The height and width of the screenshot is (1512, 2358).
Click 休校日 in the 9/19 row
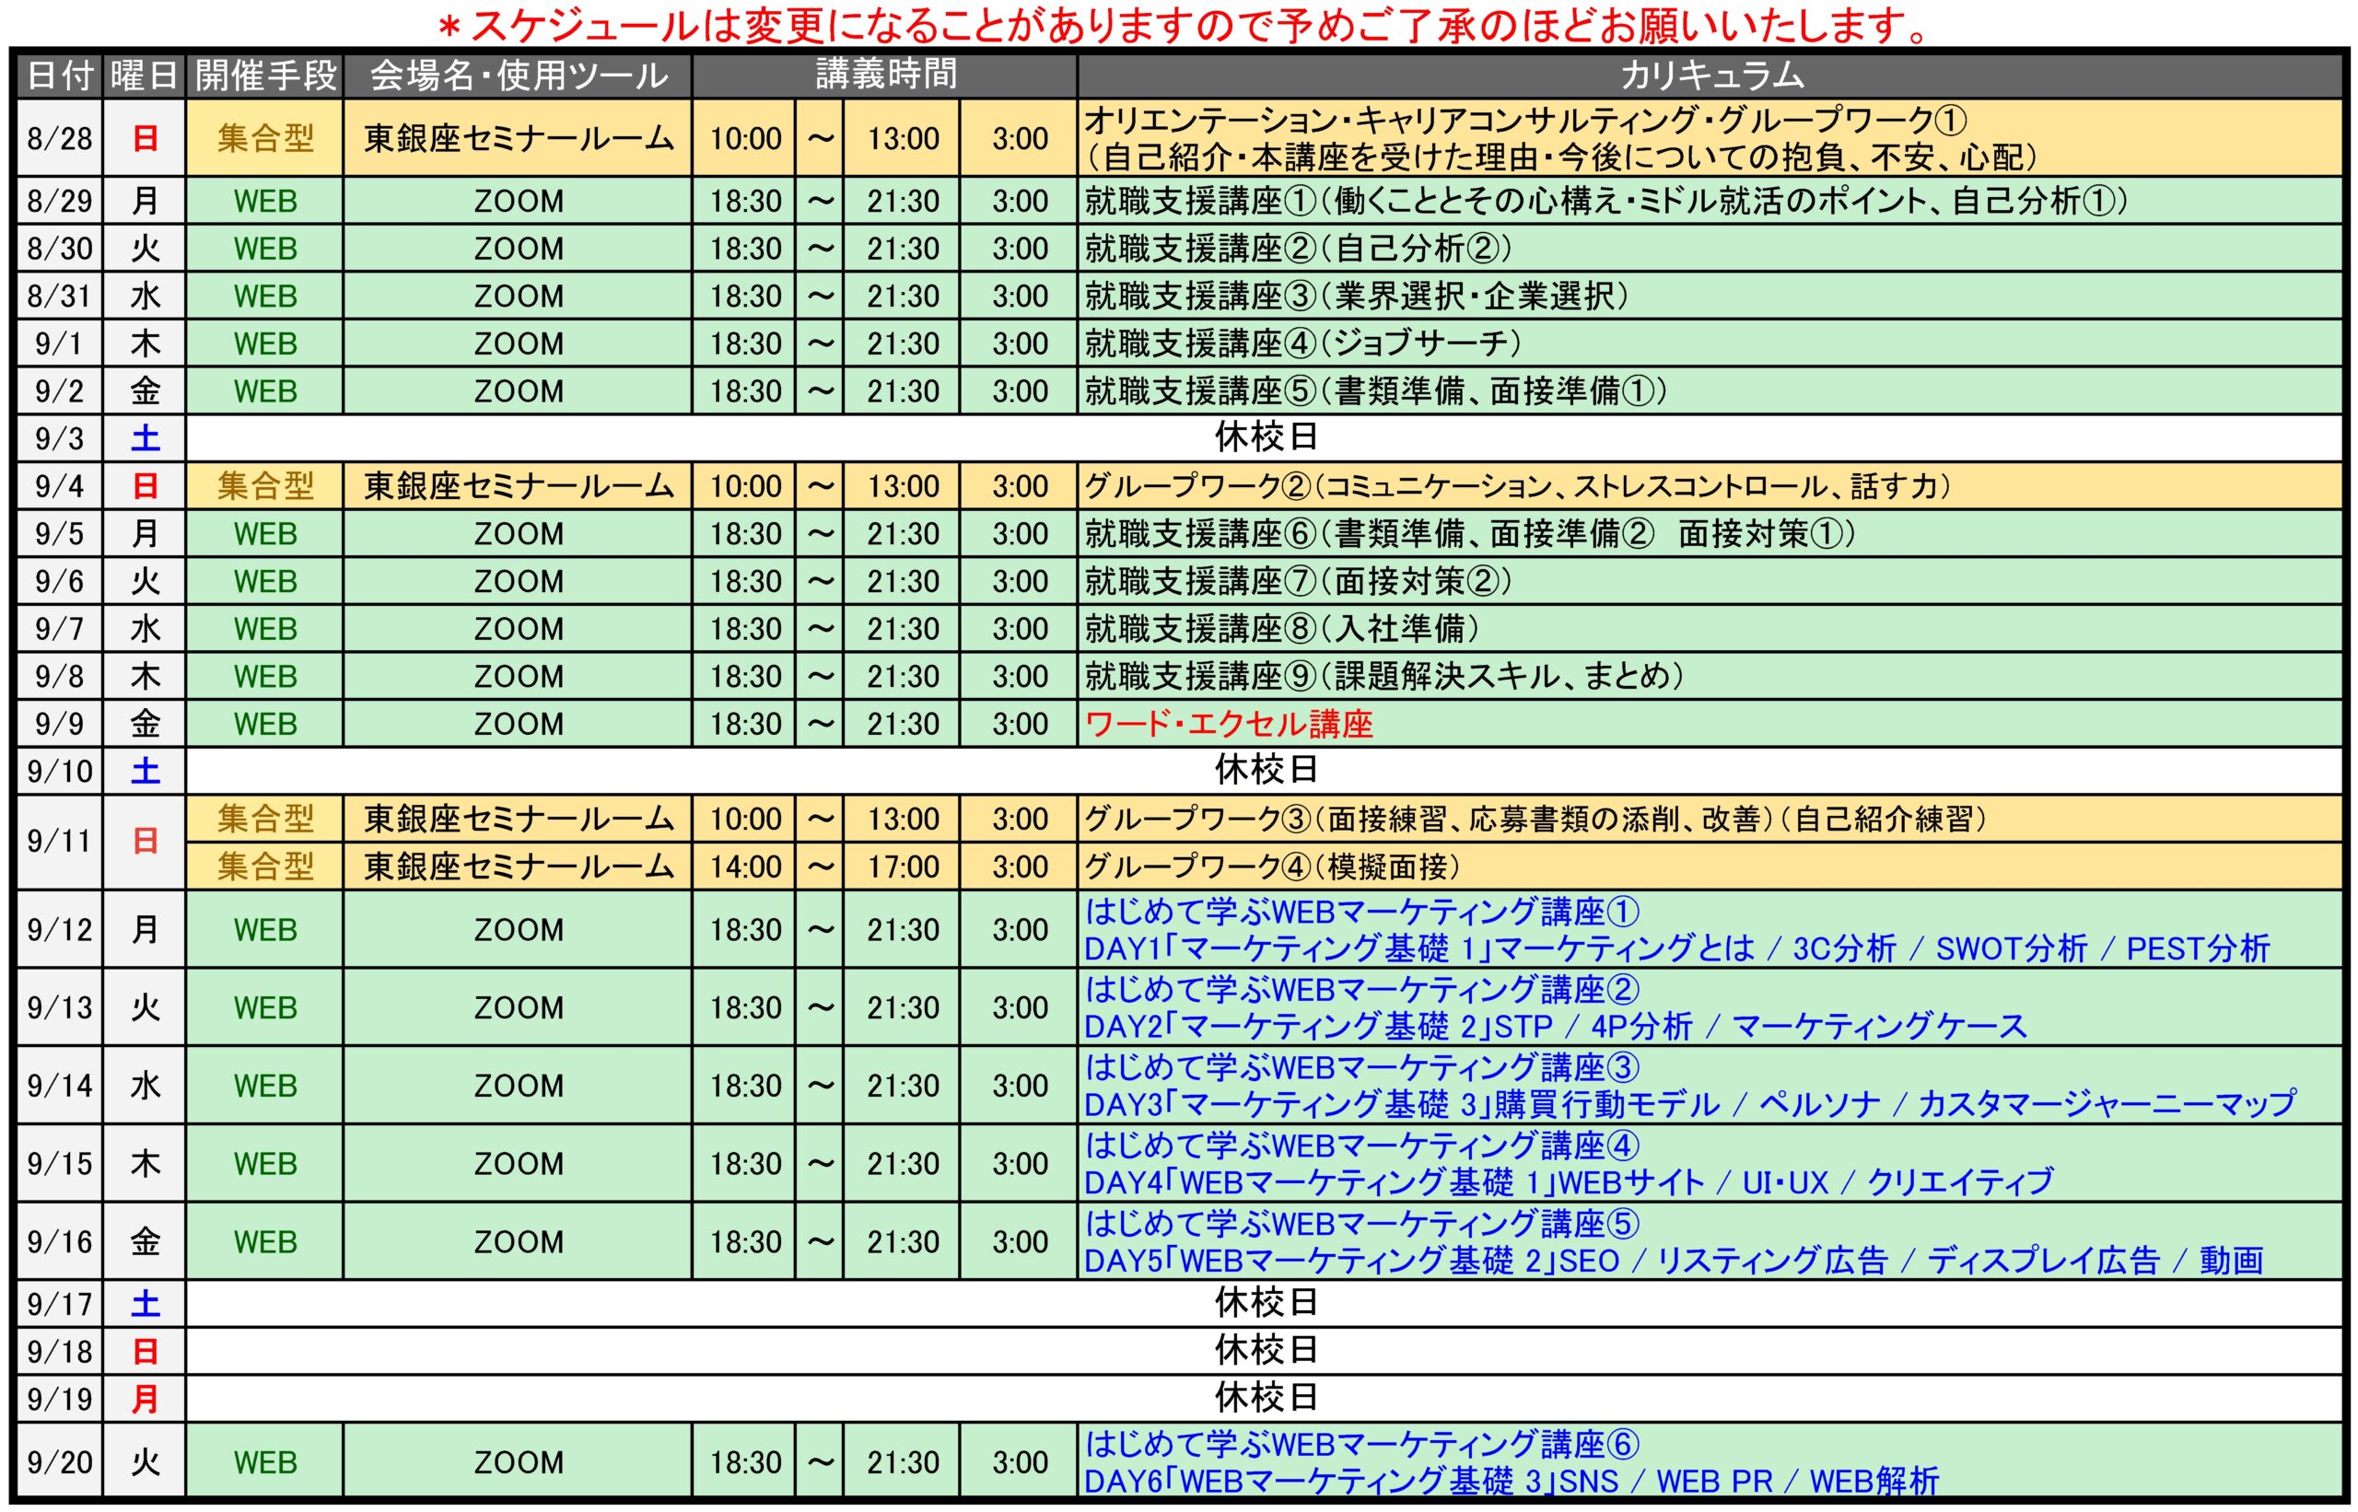[x=1265, y=1398]
